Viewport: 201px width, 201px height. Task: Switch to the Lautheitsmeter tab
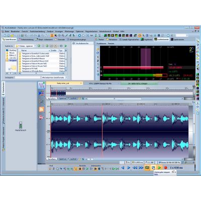tap(161, 40)
